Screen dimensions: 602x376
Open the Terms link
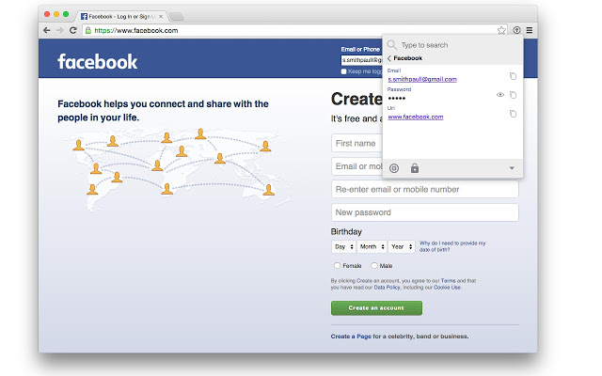tap(448, 281)
